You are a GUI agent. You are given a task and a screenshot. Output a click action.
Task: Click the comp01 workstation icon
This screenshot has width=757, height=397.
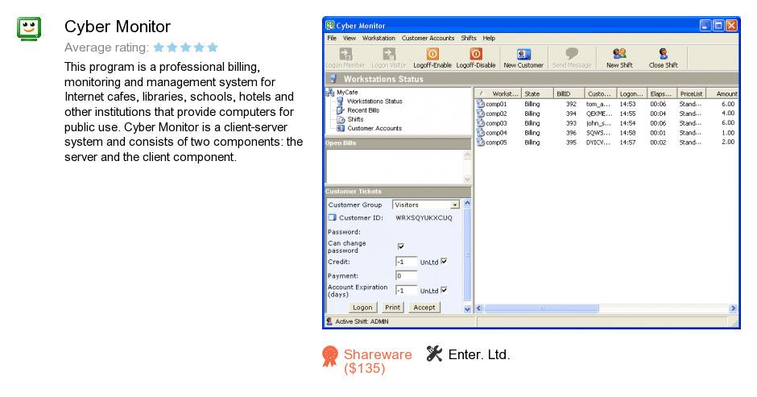tap(480, 104)
